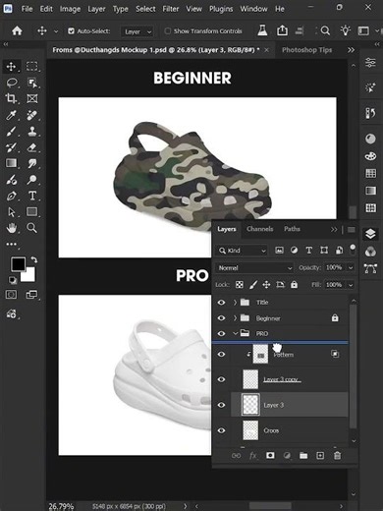Select the Spot Healing Brush tool

(32, 115)
